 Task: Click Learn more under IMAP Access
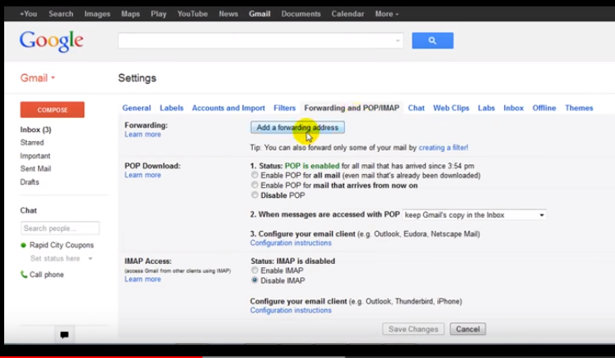point(143,279)
